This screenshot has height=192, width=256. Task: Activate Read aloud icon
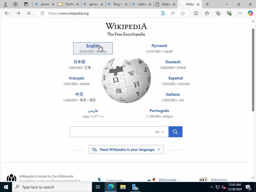pos(173,13)
